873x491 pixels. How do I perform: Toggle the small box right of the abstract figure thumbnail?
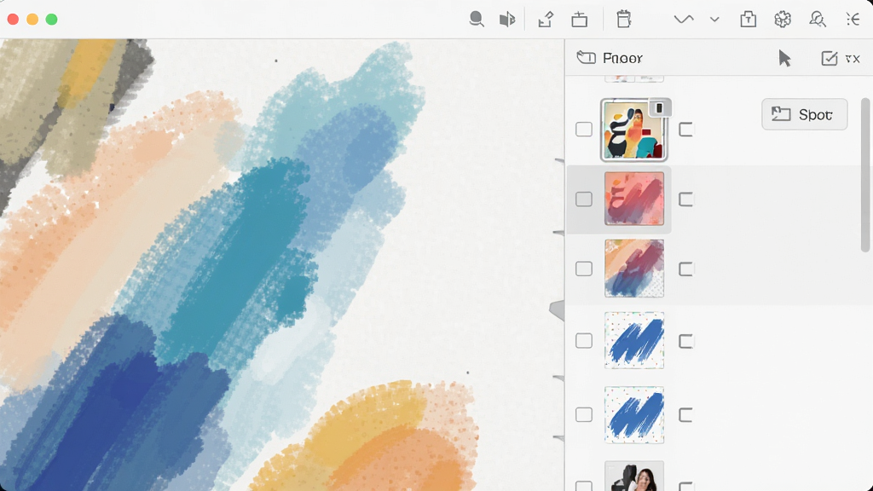click(686, 130)
